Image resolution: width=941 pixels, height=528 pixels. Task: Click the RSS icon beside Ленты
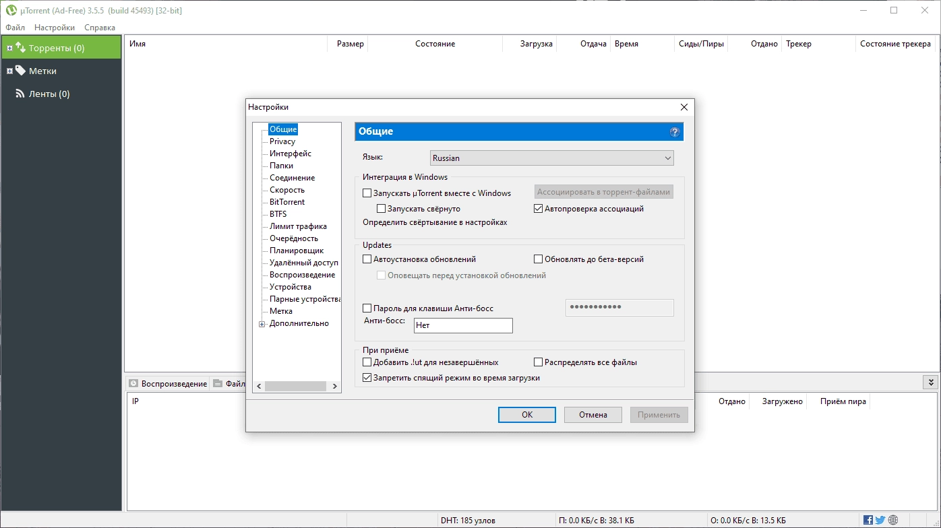coord(20,94)
